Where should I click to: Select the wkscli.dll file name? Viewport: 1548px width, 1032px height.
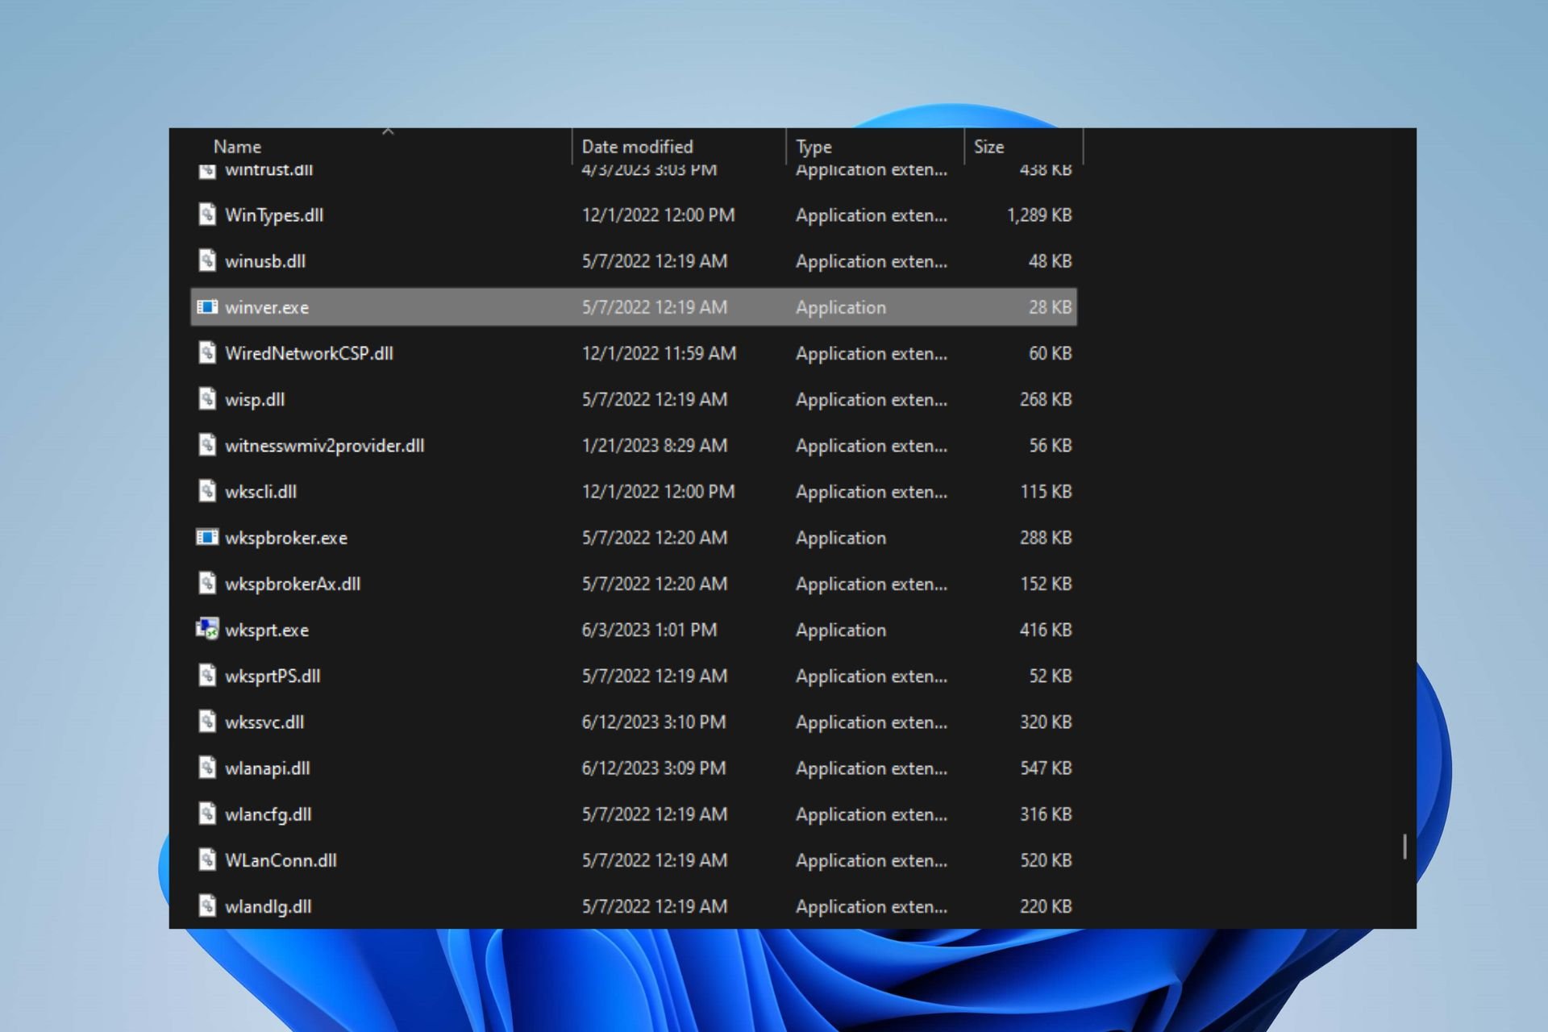tap(260, 492)
